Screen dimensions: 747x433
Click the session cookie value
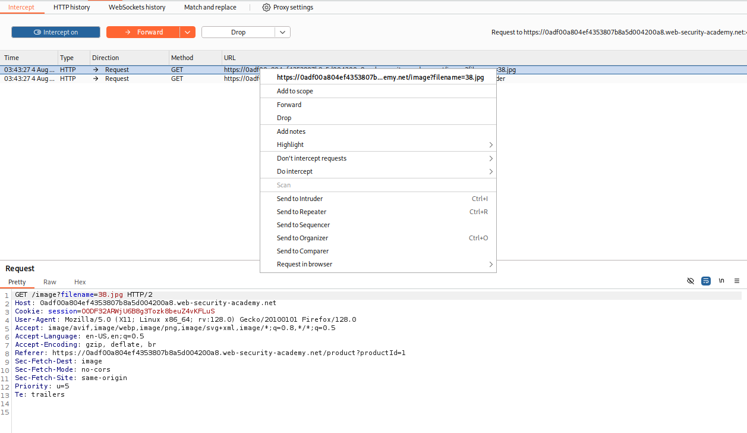pos(148,311)
